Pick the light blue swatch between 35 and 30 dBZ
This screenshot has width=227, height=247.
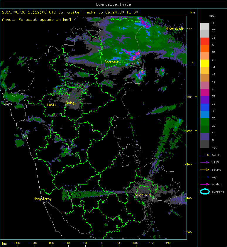point(205,115)
